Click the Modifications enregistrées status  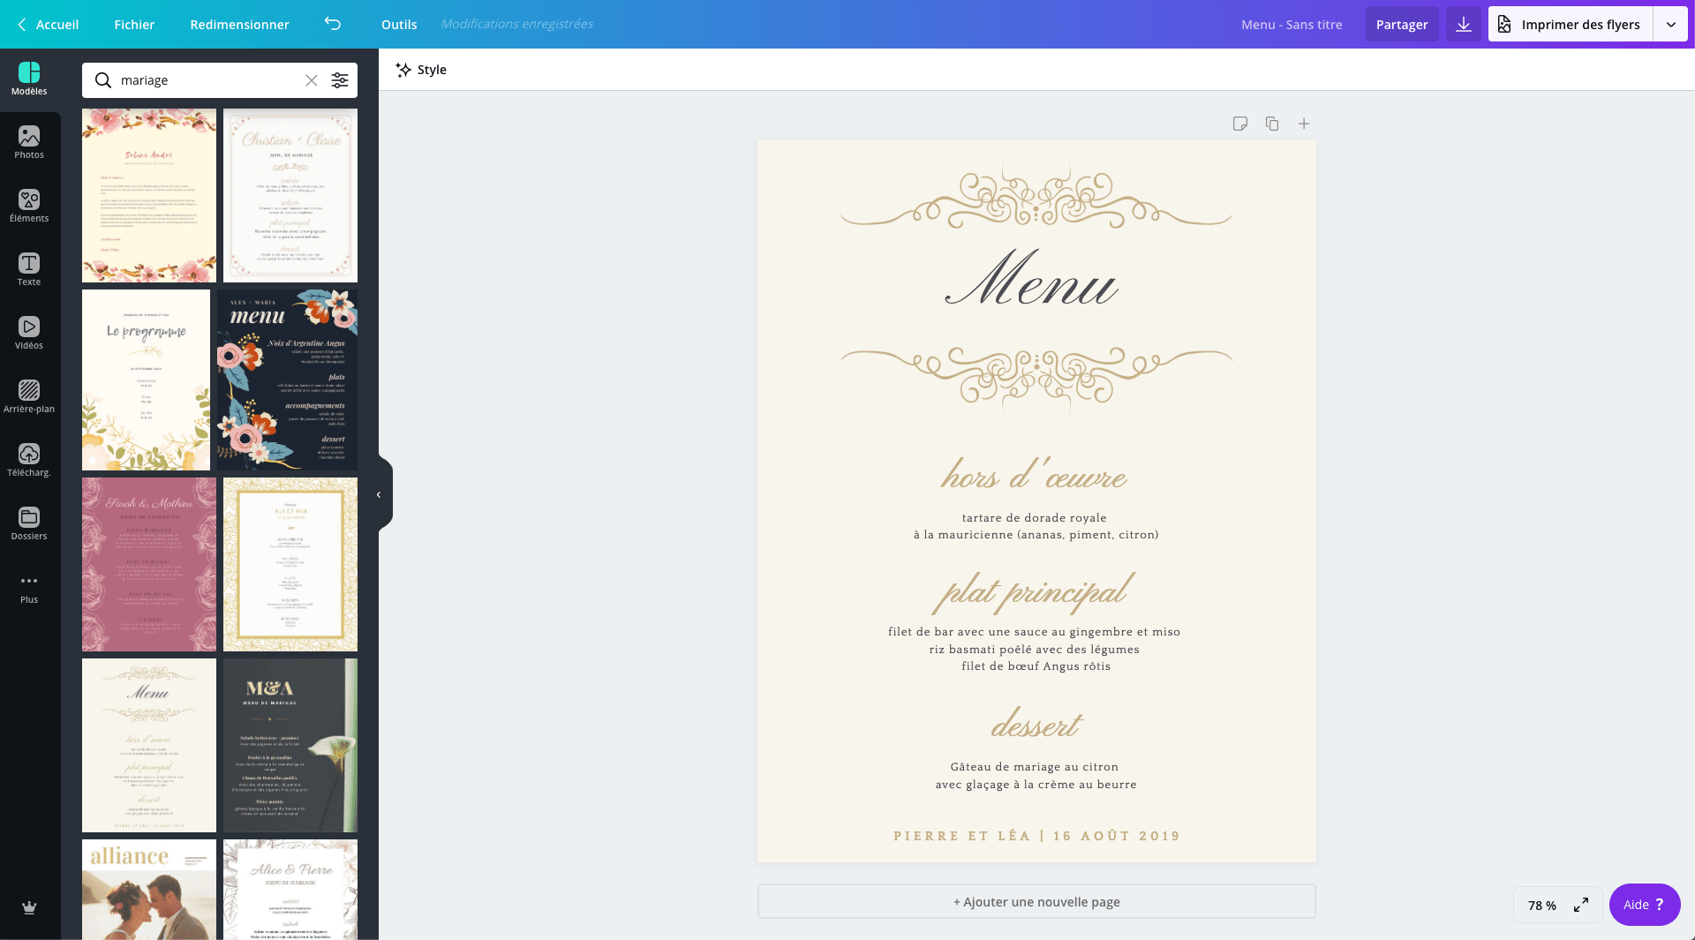coord(516,24)
